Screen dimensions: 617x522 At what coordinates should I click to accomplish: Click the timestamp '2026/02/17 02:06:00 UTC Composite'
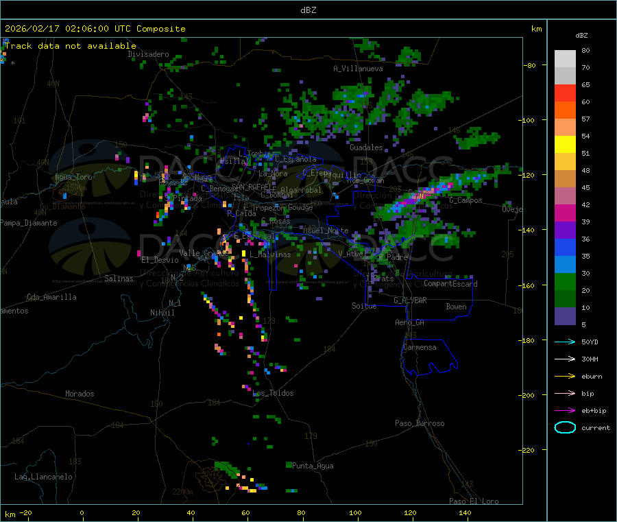click(95, 29)
